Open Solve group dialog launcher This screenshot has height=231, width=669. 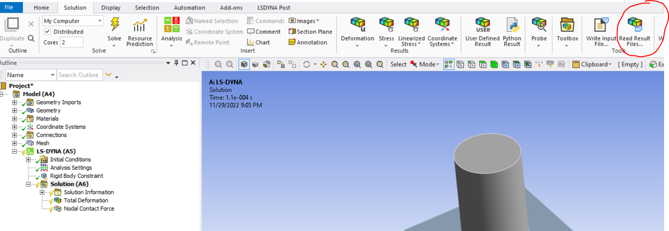[153, 51]
